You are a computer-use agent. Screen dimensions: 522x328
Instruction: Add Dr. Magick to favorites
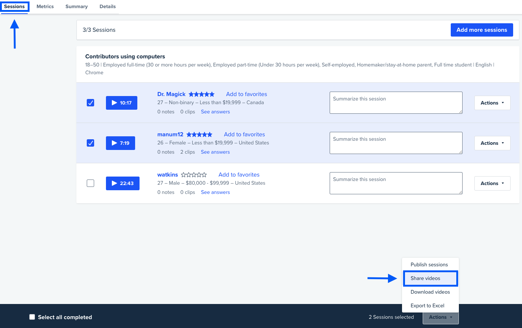(247, 94)
